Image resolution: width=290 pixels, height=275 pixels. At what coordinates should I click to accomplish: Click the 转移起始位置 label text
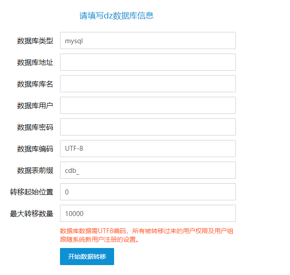click(32, 192)
